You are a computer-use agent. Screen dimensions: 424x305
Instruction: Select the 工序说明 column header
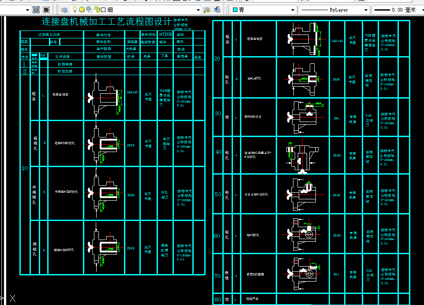(x=62, y=57)
